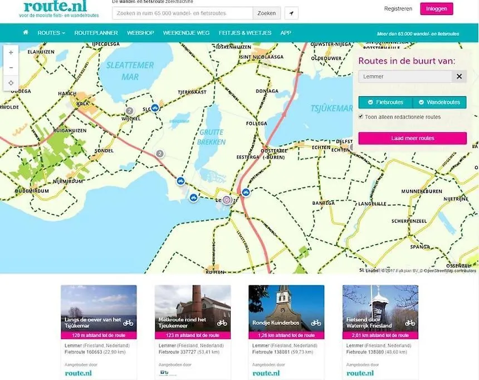Click the OpenStreetMap contributors link
479x380 pixels.
click(x=449, y=271)
